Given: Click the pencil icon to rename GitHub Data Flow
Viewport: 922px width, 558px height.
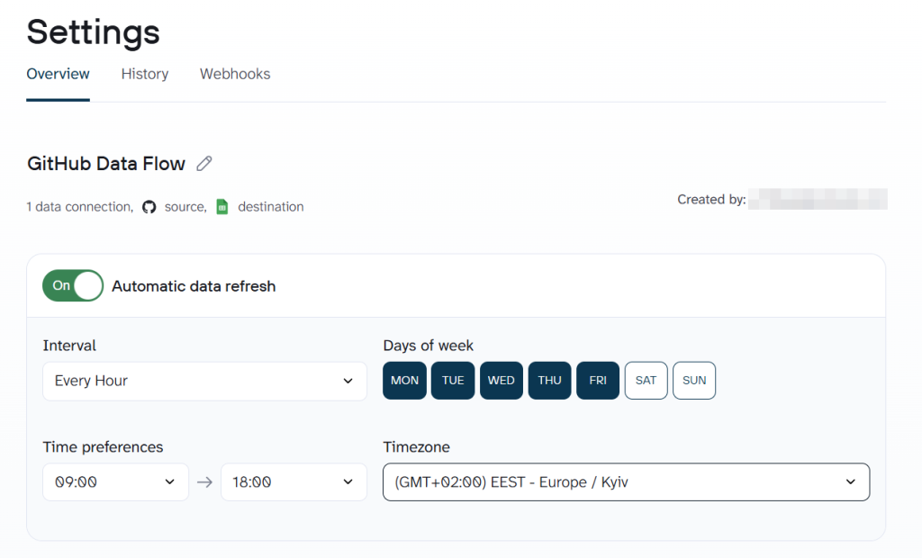Looking at the screenshot, I should tap(203, 163).
